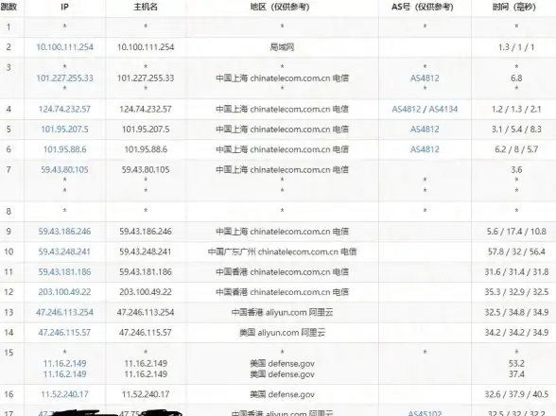
Task: Click the 时间 (毫秒) column header
Action: (514, 7)
